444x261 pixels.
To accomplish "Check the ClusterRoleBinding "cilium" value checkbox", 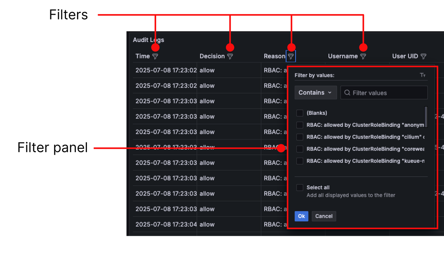I will [x=300, y=137].
